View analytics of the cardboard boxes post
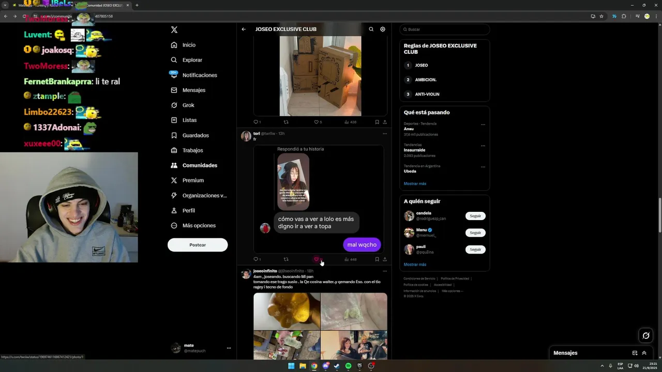This screenshot has height=372, width=662. pos(350,122)
